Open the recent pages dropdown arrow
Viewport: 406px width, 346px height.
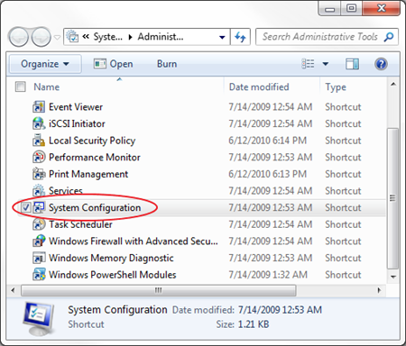point(57,37)
